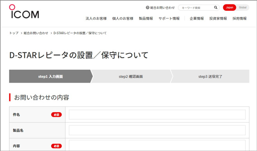Click the 必須 badge beside 件名

click(56, 115)
